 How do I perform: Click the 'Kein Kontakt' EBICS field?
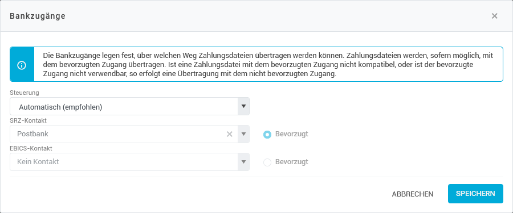click(x=129, y=162)
